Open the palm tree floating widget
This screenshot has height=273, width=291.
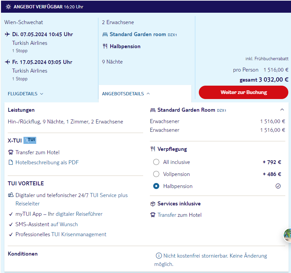point(287,235)
